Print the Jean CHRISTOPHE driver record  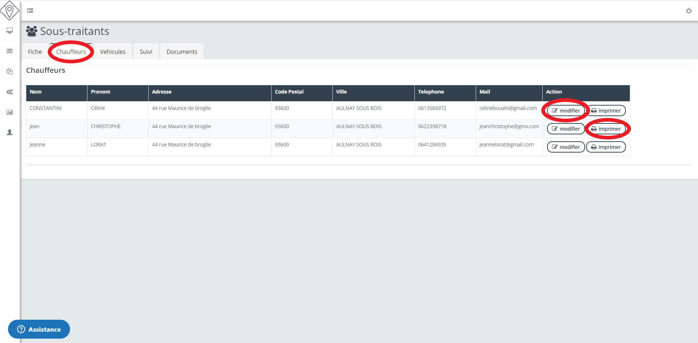[x=606, y=129]
